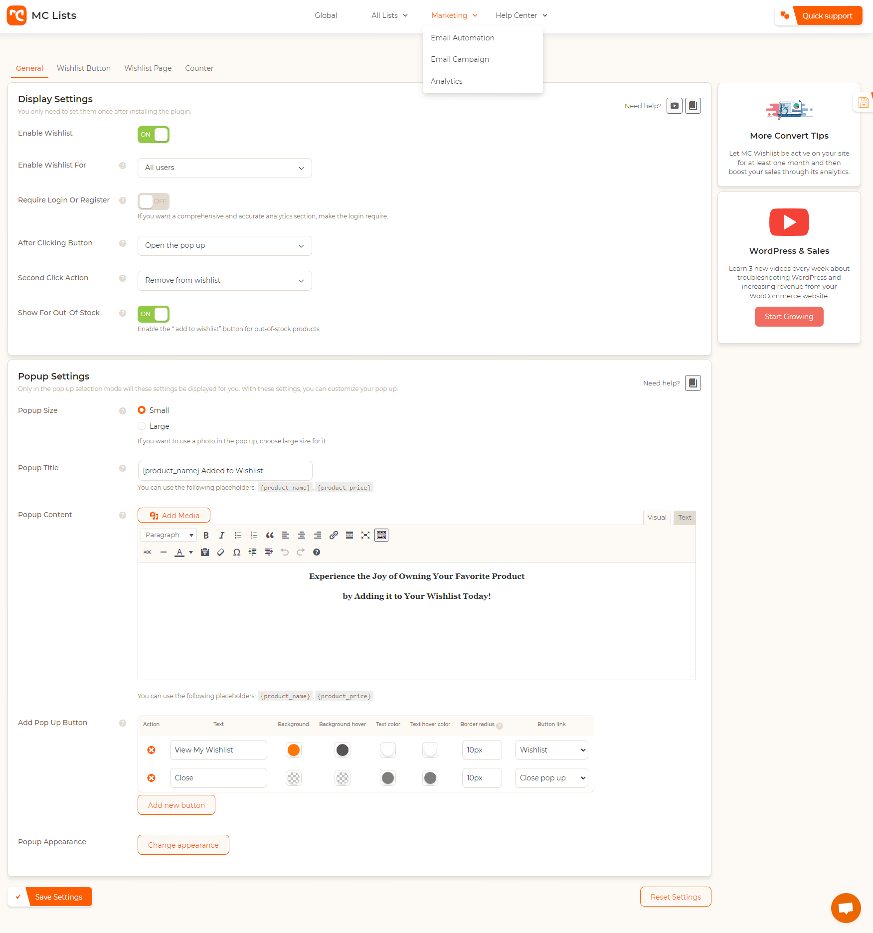Click the Add new button

point(176,804)
